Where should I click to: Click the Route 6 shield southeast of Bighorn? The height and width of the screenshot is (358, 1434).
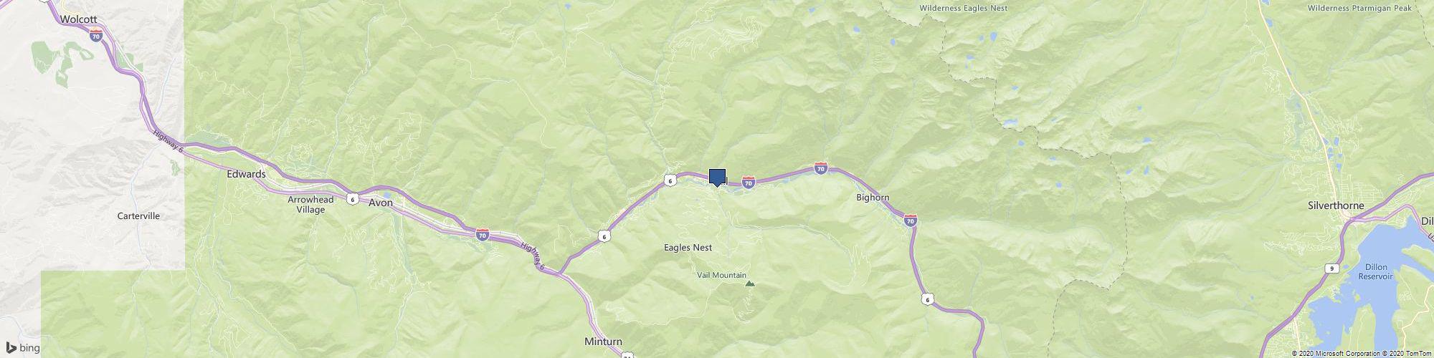point(927,299)
